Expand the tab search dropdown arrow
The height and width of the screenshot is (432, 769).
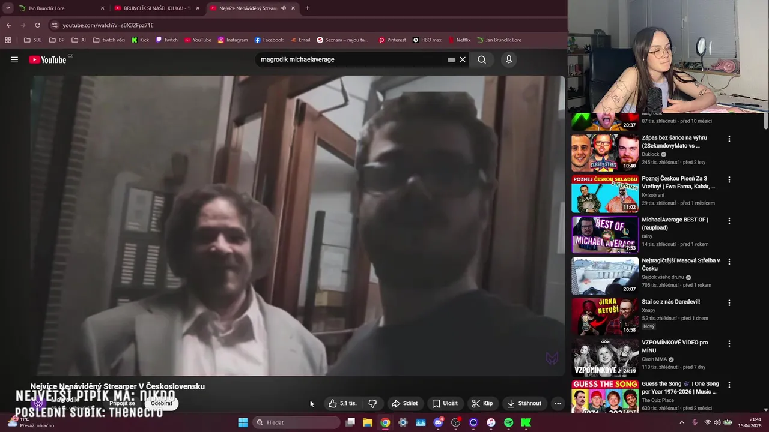8,8
